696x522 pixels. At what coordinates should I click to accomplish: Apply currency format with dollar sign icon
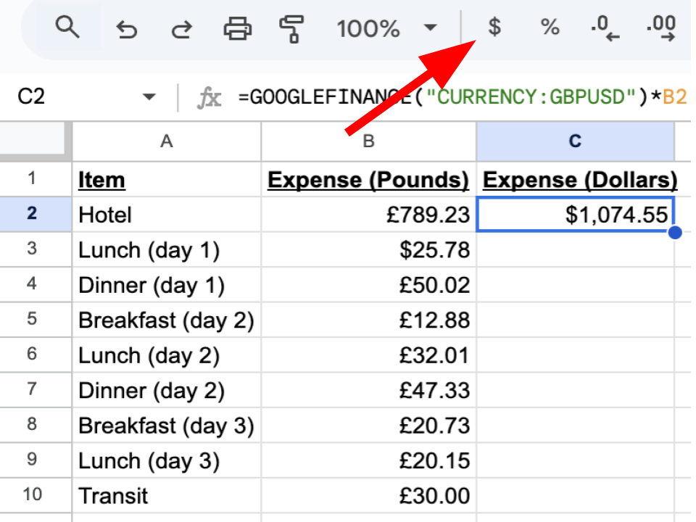(494, 28)
